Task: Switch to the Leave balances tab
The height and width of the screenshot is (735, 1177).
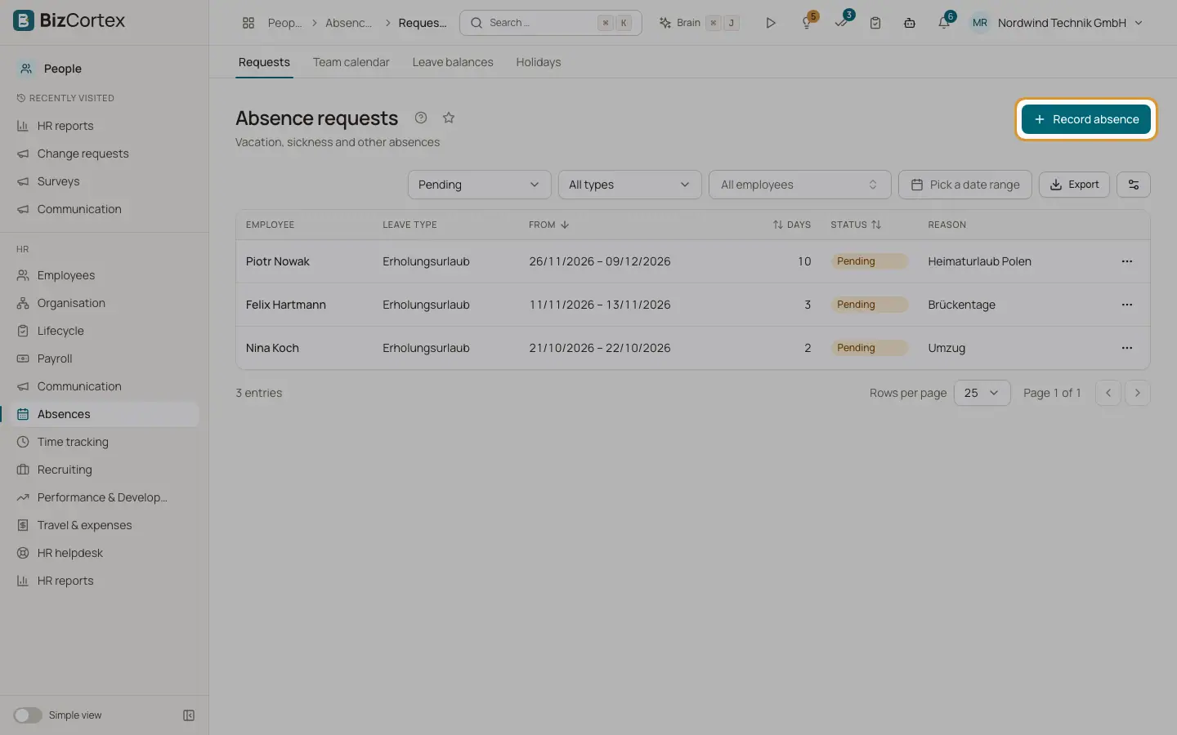Action: point(453,62)
